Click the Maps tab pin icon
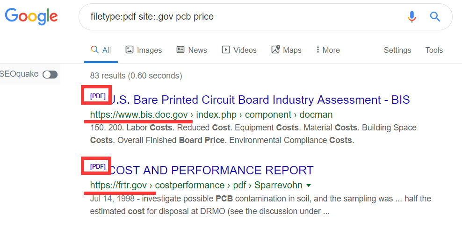The image size is (462, 229). tap(275, 50)
